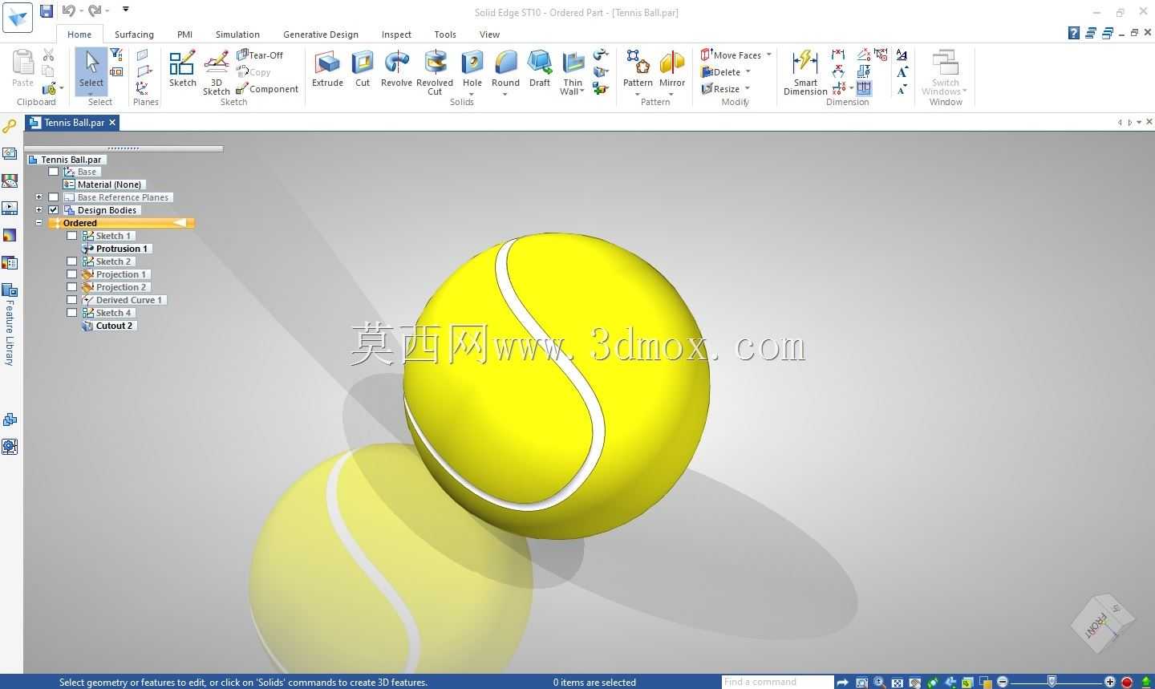Open the View ribbon tab
This screenshot has width=1155, height=689.
coord(489,34)
